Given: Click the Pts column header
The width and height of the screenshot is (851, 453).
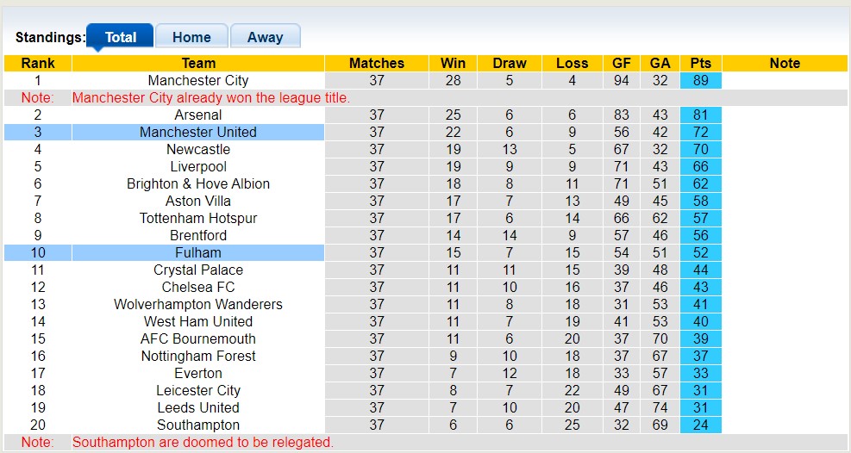Looking at the screenshot, I should tap(700, 63).
